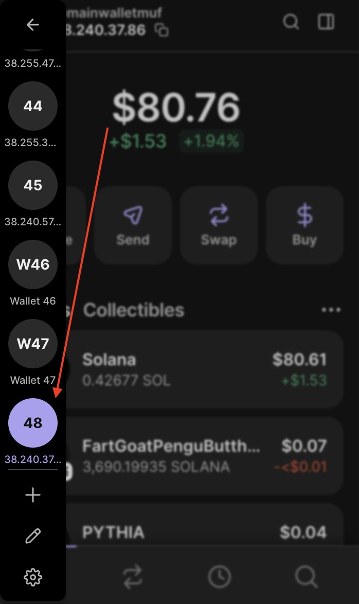
Task: Click the plus icon to add a wallet
Action: [x=33, y=495]
